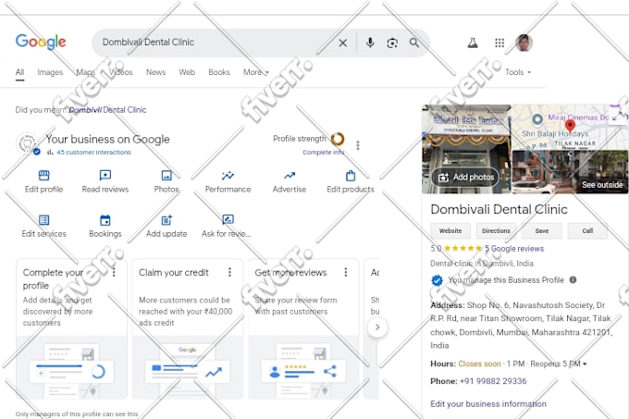Open options menu on Claim your credit card
Image resolution: width=629 pixels, height=419 pixels.
[x=229, y=272]
